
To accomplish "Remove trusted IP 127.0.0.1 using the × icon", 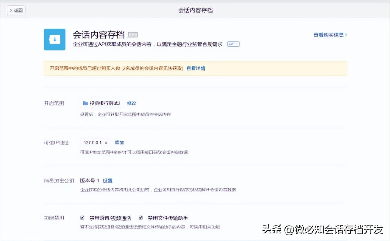I will [106, 142].
